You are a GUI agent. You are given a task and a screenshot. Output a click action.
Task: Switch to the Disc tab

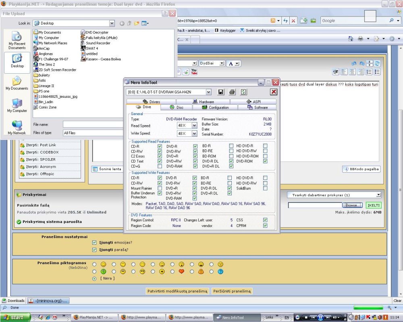click(x=177, y=107)
